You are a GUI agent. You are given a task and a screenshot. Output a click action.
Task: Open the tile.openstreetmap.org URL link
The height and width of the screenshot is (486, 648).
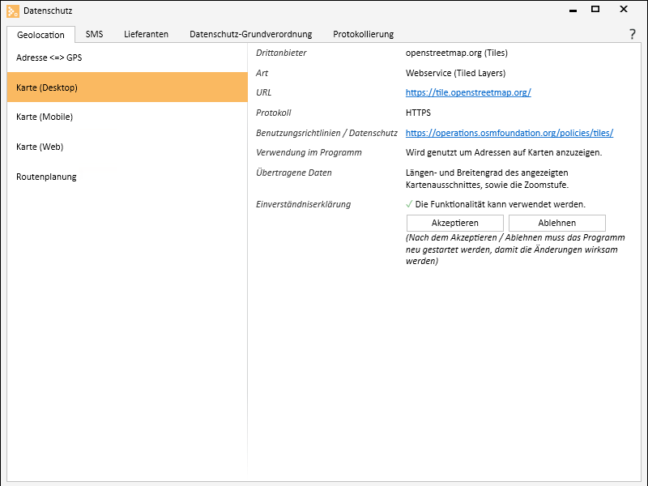coord(468,92)
